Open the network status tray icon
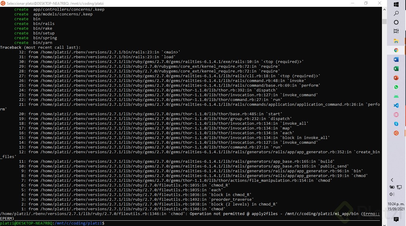The height and width of the screenshot is (226, 406). point(399,187)
